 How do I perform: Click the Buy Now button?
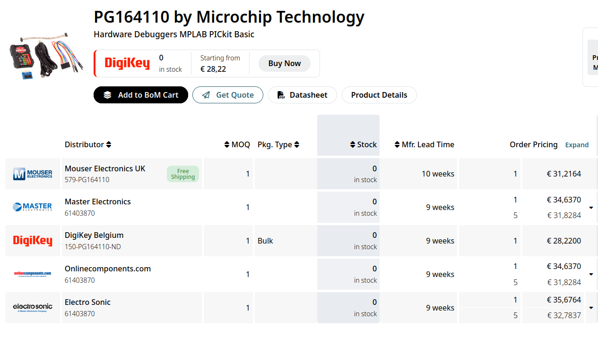point(285,63)
